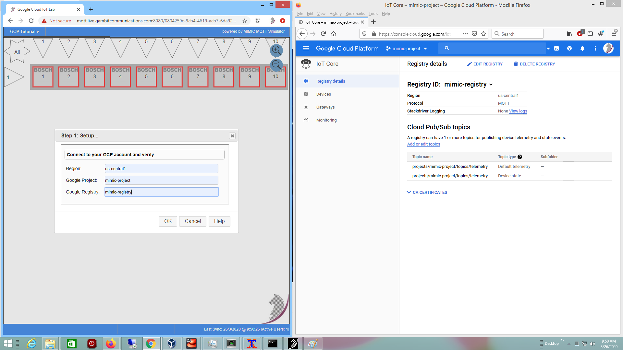This screenshot has height=350, width=623.
Task: Expand the CA CERTIFICATES section
Action: click(427, 192)
